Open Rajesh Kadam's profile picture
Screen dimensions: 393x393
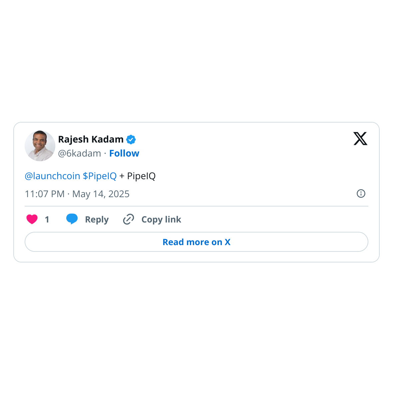point(40,146)
